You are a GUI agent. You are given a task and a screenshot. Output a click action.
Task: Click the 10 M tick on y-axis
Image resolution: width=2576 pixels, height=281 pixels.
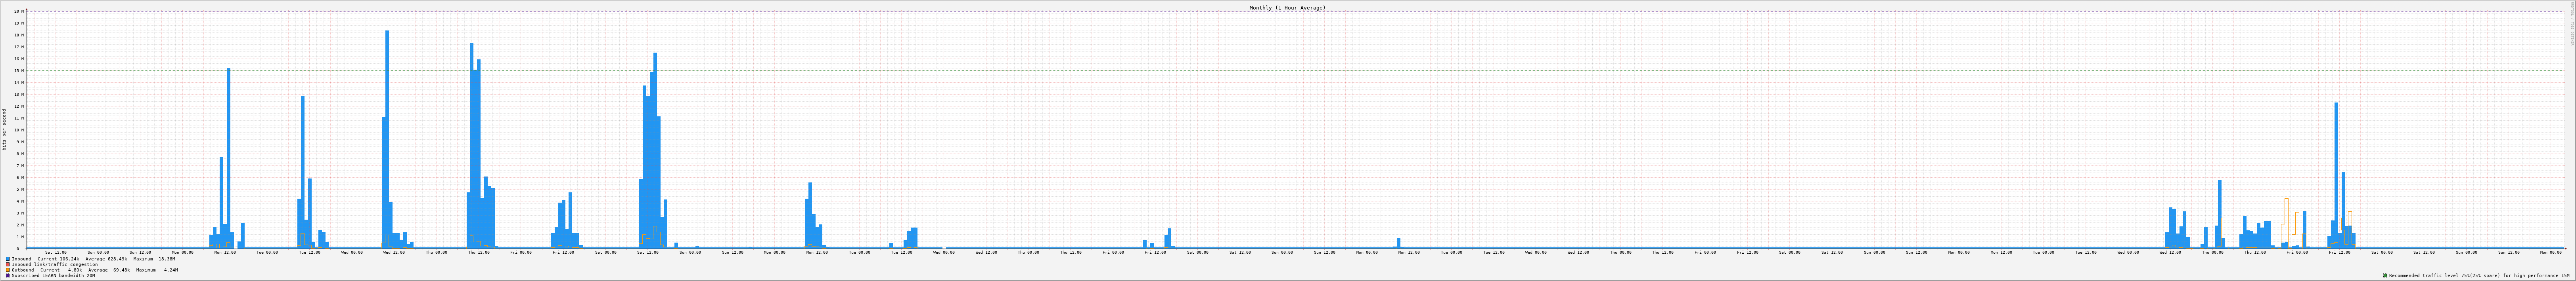pyautogui.click(x=17, y=129)
